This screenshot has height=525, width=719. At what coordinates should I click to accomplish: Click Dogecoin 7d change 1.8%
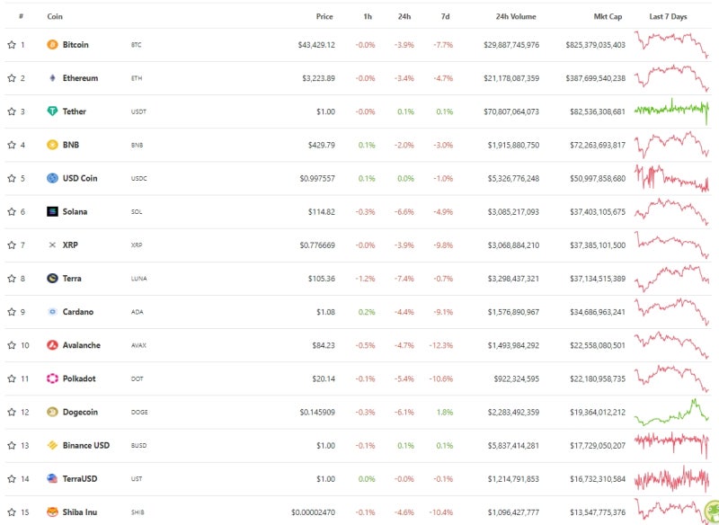click(x=445, y=413)
